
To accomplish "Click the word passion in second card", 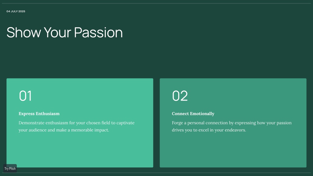I will click(x=284, y=123).
